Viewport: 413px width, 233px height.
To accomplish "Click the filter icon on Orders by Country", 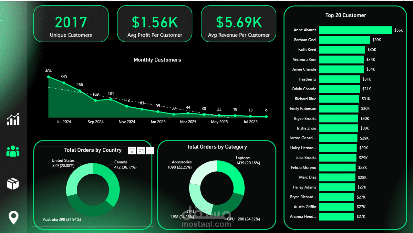I will [132, 151].
